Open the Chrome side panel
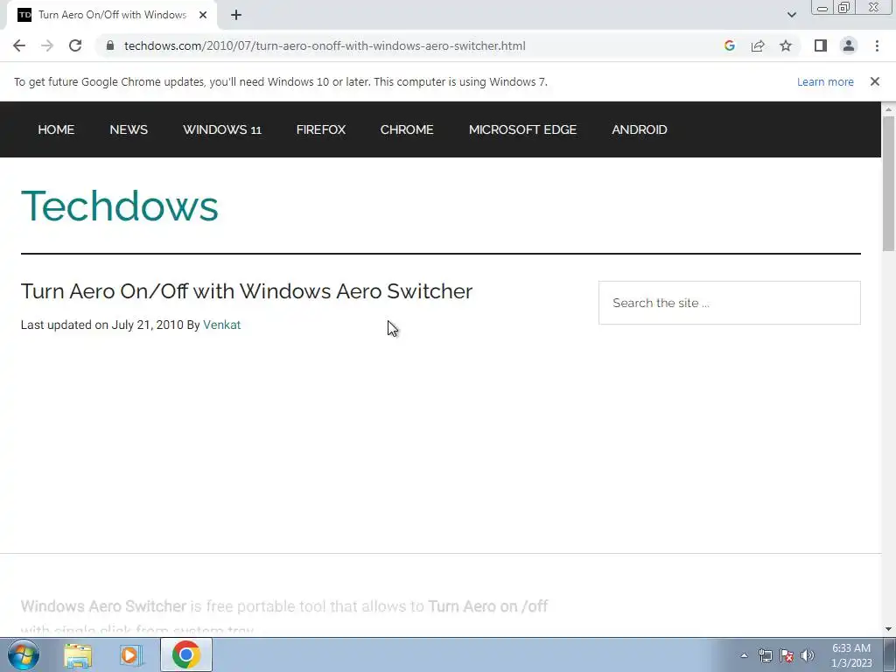The image size is (896, 672). [821, 45]
